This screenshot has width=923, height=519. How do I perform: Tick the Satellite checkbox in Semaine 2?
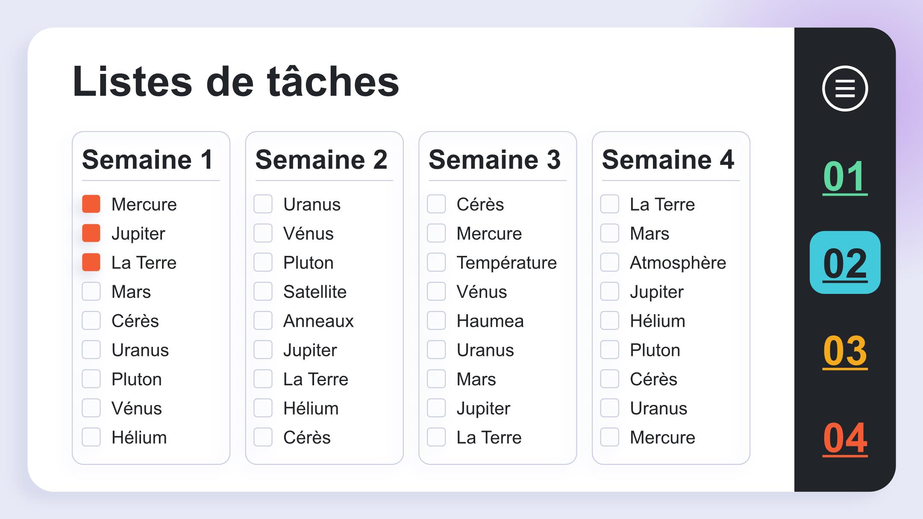[x=263, y=291]
